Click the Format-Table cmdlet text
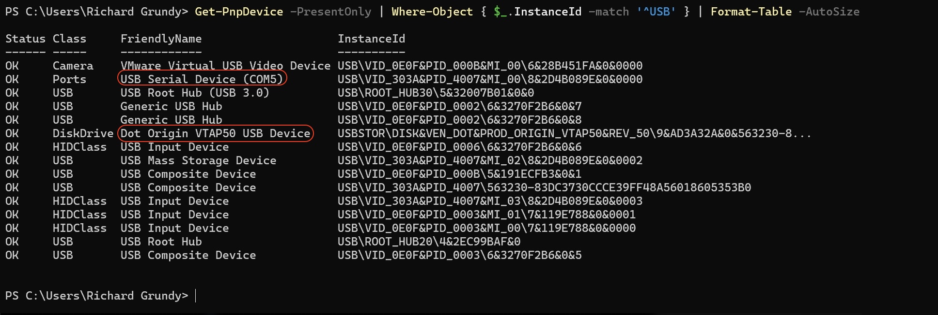Screen dimensions: 938x315 [751, 12]
